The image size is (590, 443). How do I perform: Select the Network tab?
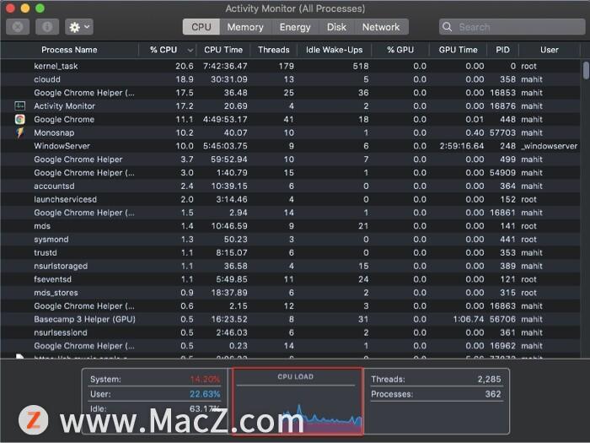click(381, 27)
